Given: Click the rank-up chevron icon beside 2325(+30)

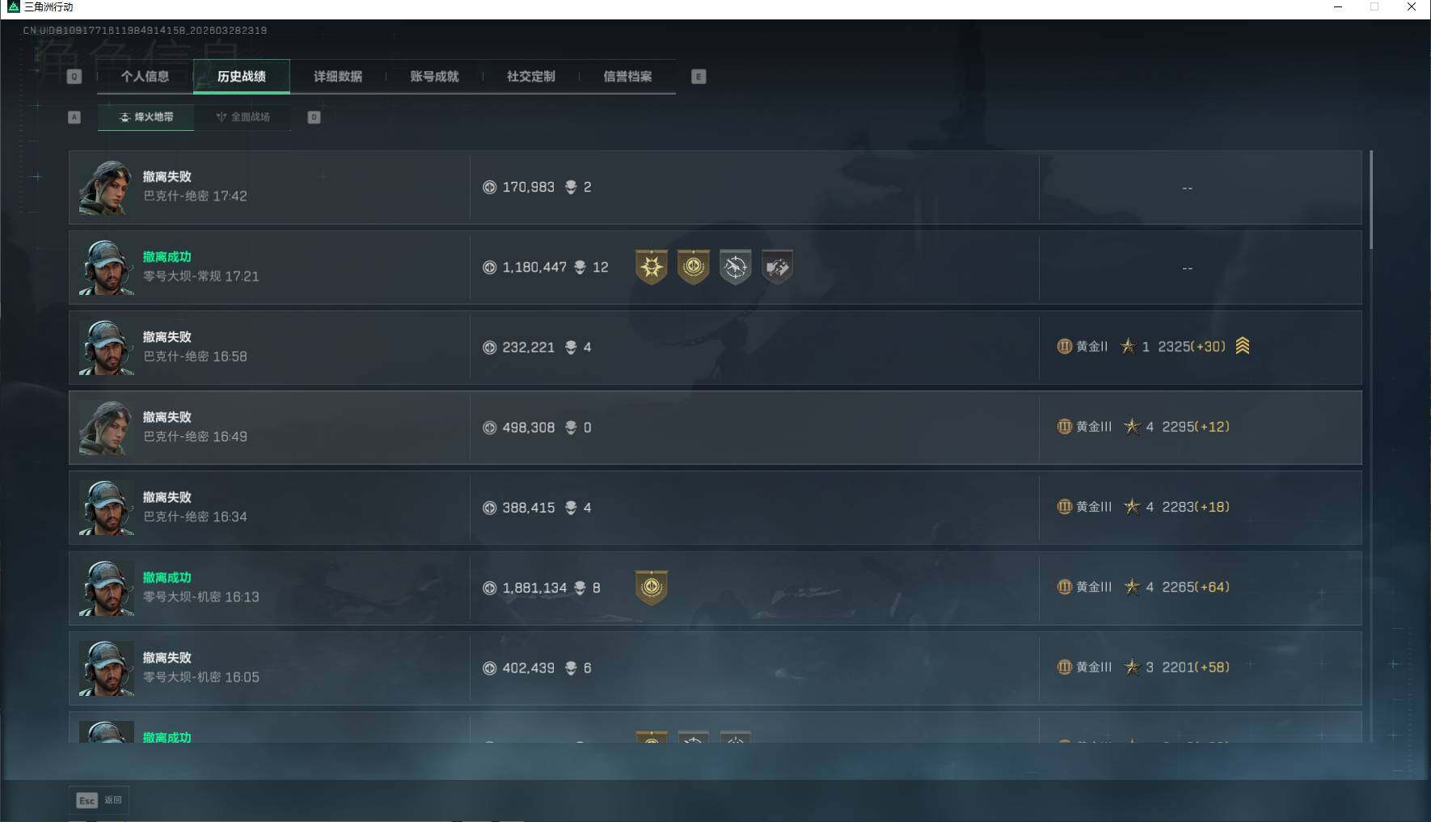Looking at the screenshot, I should tap(1243, 346).
